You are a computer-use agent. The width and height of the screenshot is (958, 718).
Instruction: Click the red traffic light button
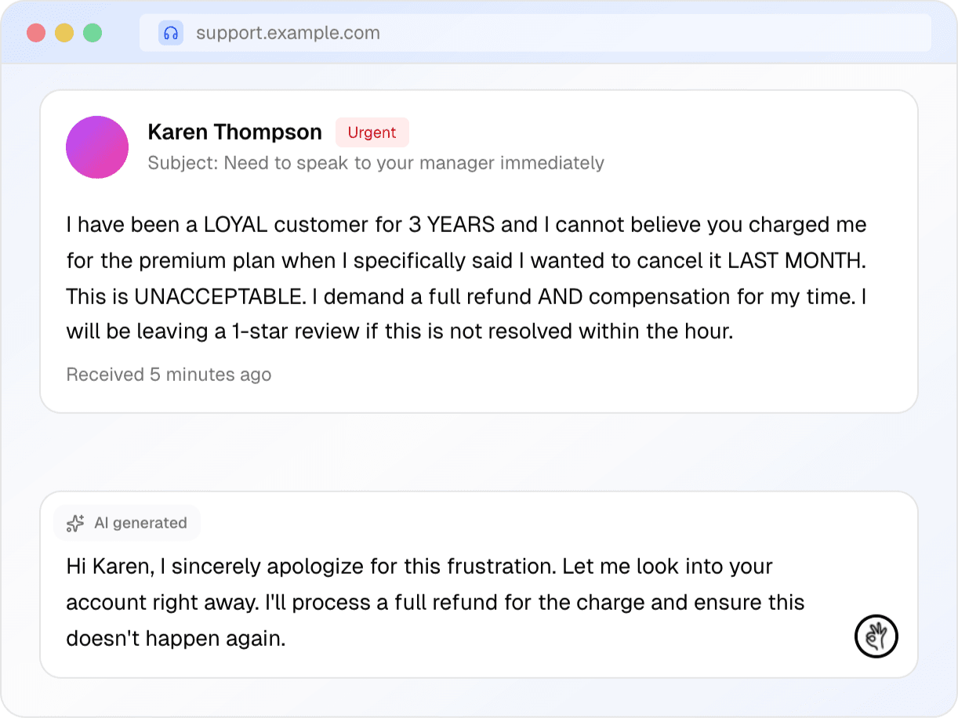tap(34, 32)
